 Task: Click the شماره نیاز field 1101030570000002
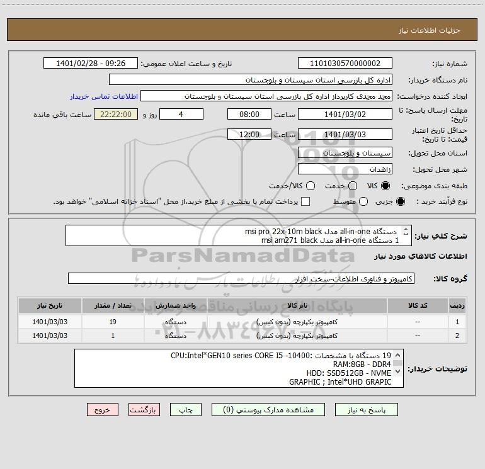click(345, 64)
